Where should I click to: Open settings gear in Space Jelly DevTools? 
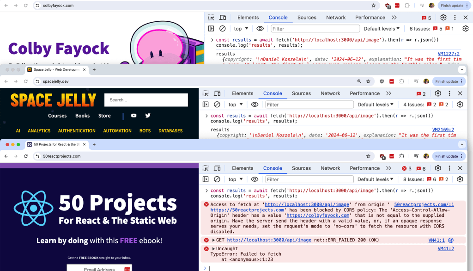[x=438, y=93]
